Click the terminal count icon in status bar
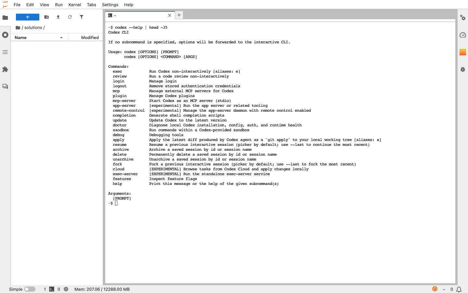This screenshot has height=293, width=468. [x=52, y=289]
